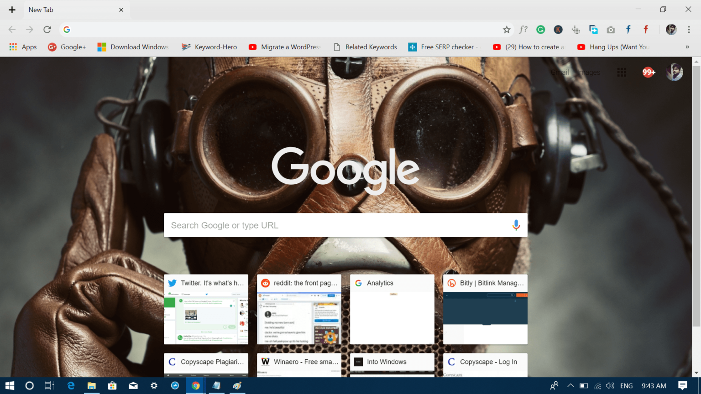Open the dotted grid extension icon
701x394 pixels.
point(576,30)
